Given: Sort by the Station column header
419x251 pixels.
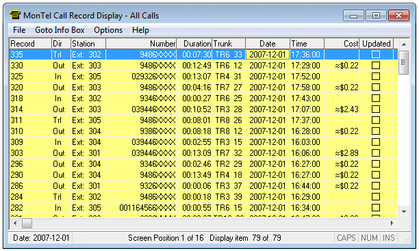Looking at the screenshot, I should click(88, 44).
